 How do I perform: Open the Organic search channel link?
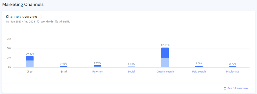(x=165, y=72)
